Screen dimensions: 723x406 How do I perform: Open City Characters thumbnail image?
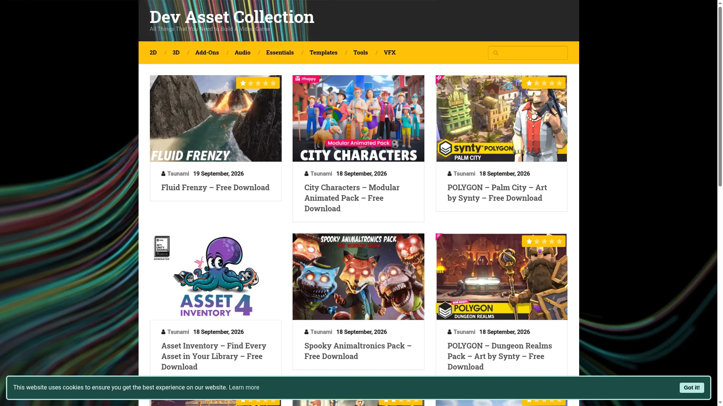pos(358,118)
